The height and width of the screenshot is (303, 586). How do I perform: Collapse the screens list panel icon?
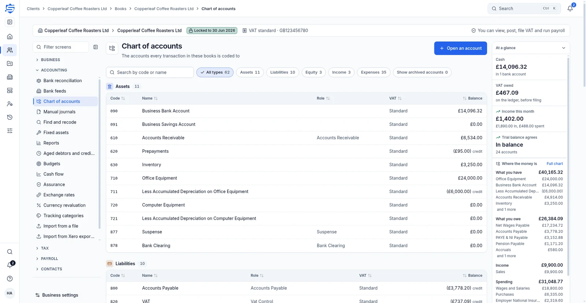point(96,47)
